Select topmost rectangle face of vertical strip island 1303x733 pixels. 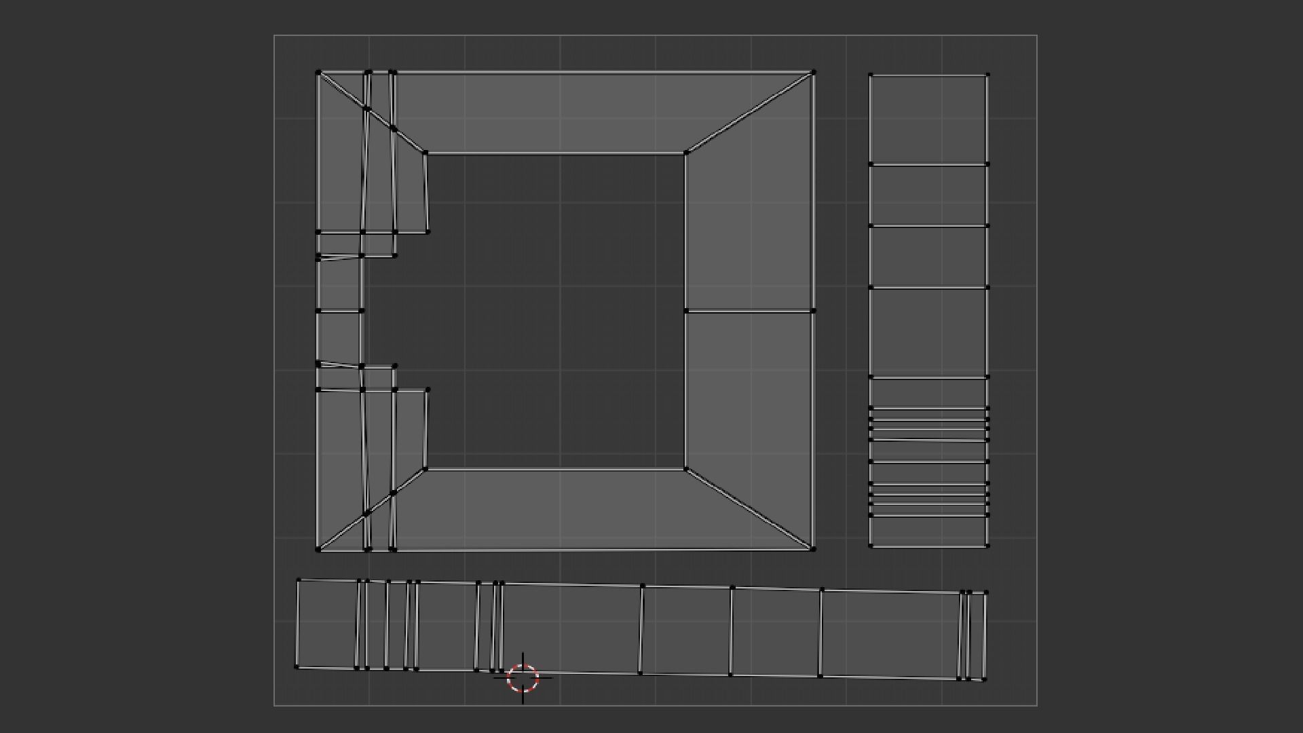(x=928, y=119)
